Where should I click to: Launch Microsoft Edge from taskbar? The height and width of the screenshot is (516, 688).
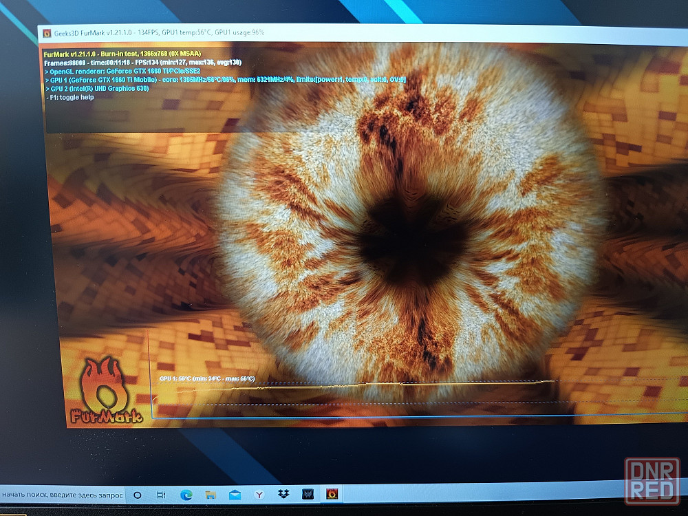coord(186,495)
